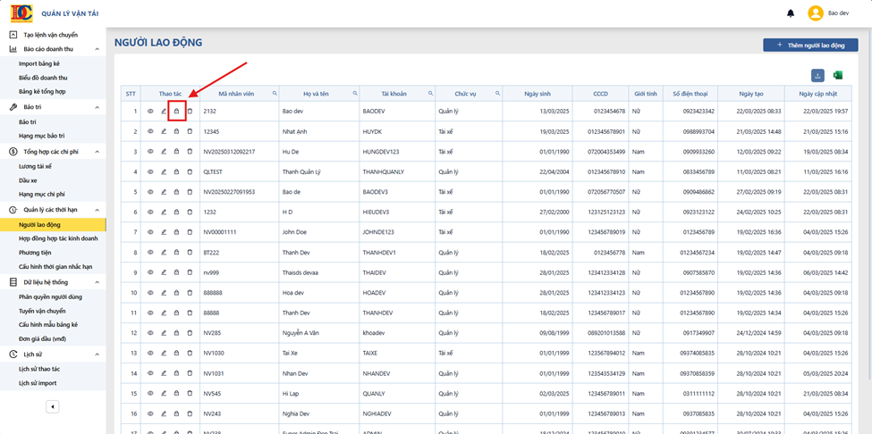Viewport: 872px width, 434px height.
Task: View John Doe's record with eye icon
Action: [150, 232]
